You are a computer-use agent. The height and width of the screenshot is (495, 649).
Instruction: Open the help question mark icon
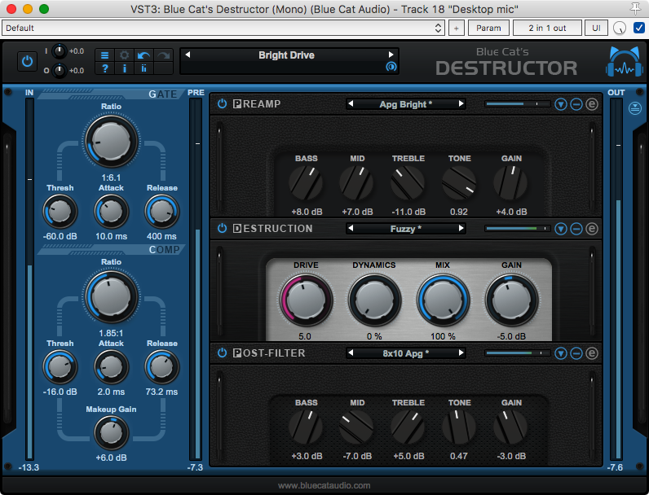[104, 68]
